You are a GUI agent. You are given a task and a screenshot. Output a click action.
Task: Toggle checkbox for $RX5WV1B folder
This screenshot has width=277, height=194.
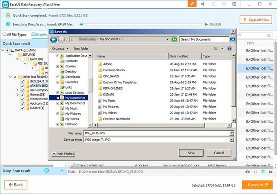click(23, 86)
